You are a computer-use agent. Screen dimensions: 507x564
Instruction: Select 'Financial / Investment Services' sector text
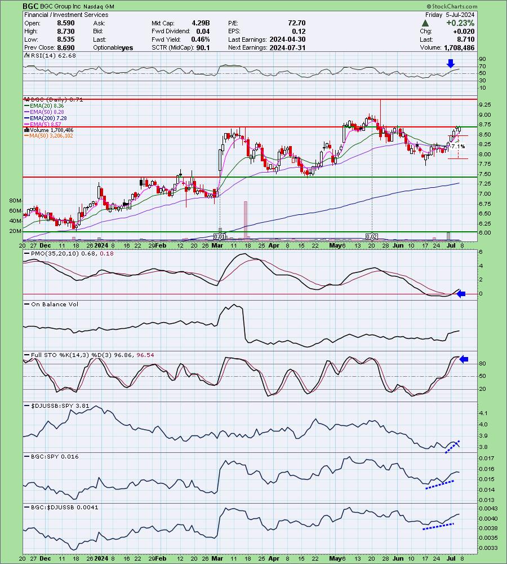click(66, 15)
